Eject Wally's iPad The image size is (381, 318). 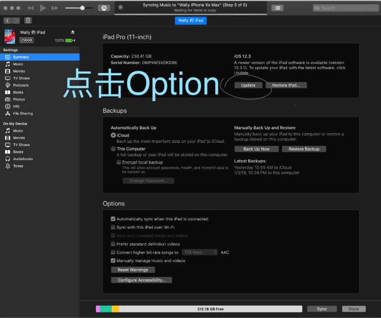(x=72, y=32)
